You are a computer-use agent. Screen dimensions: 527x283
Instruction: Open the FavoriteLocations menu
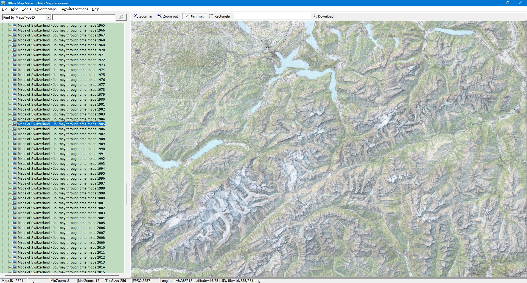74,9
